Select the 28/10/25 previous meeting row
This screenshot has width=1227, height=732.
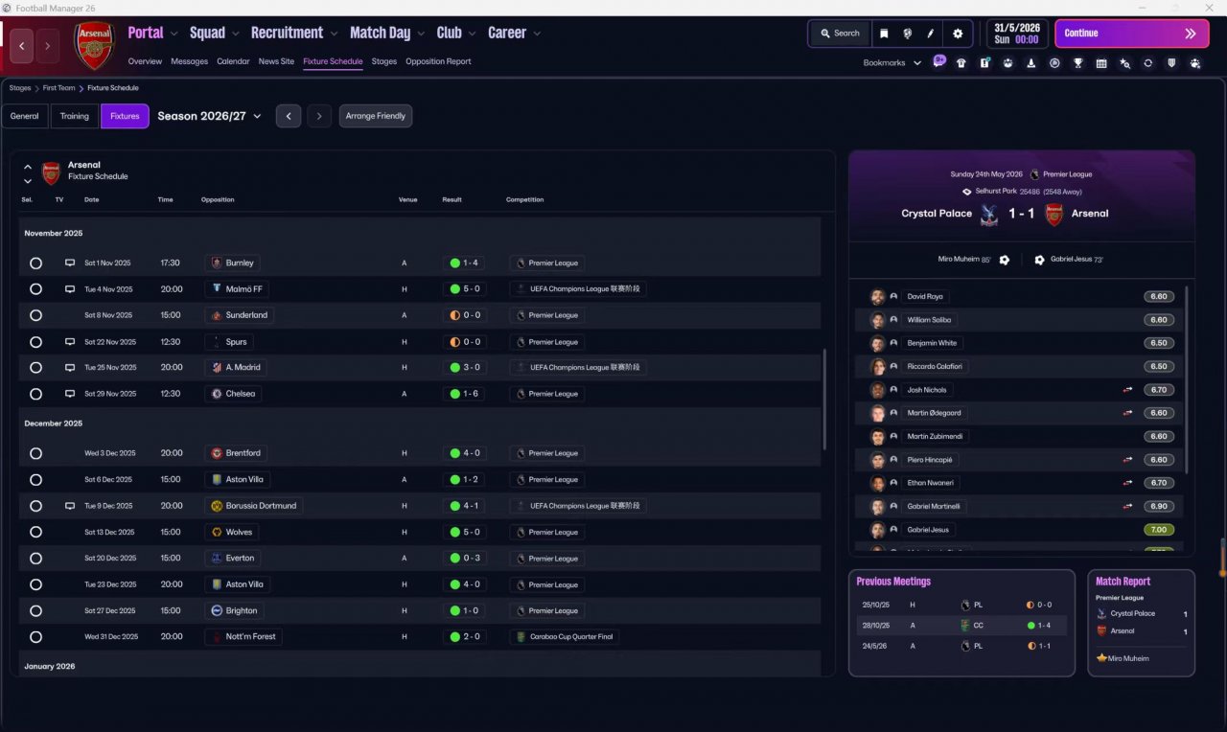[961, 626]
